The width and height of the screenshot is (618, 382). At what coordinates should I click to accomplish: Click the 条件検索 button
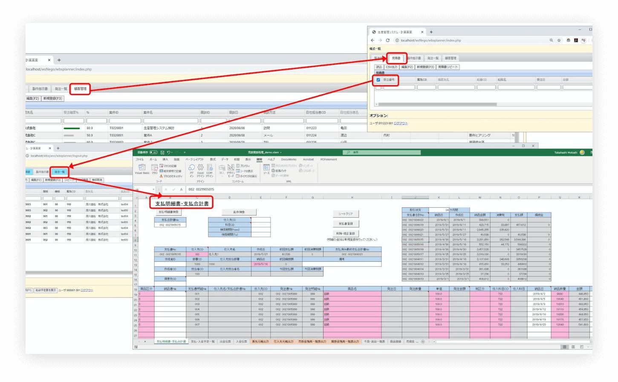tap(239, 212)
